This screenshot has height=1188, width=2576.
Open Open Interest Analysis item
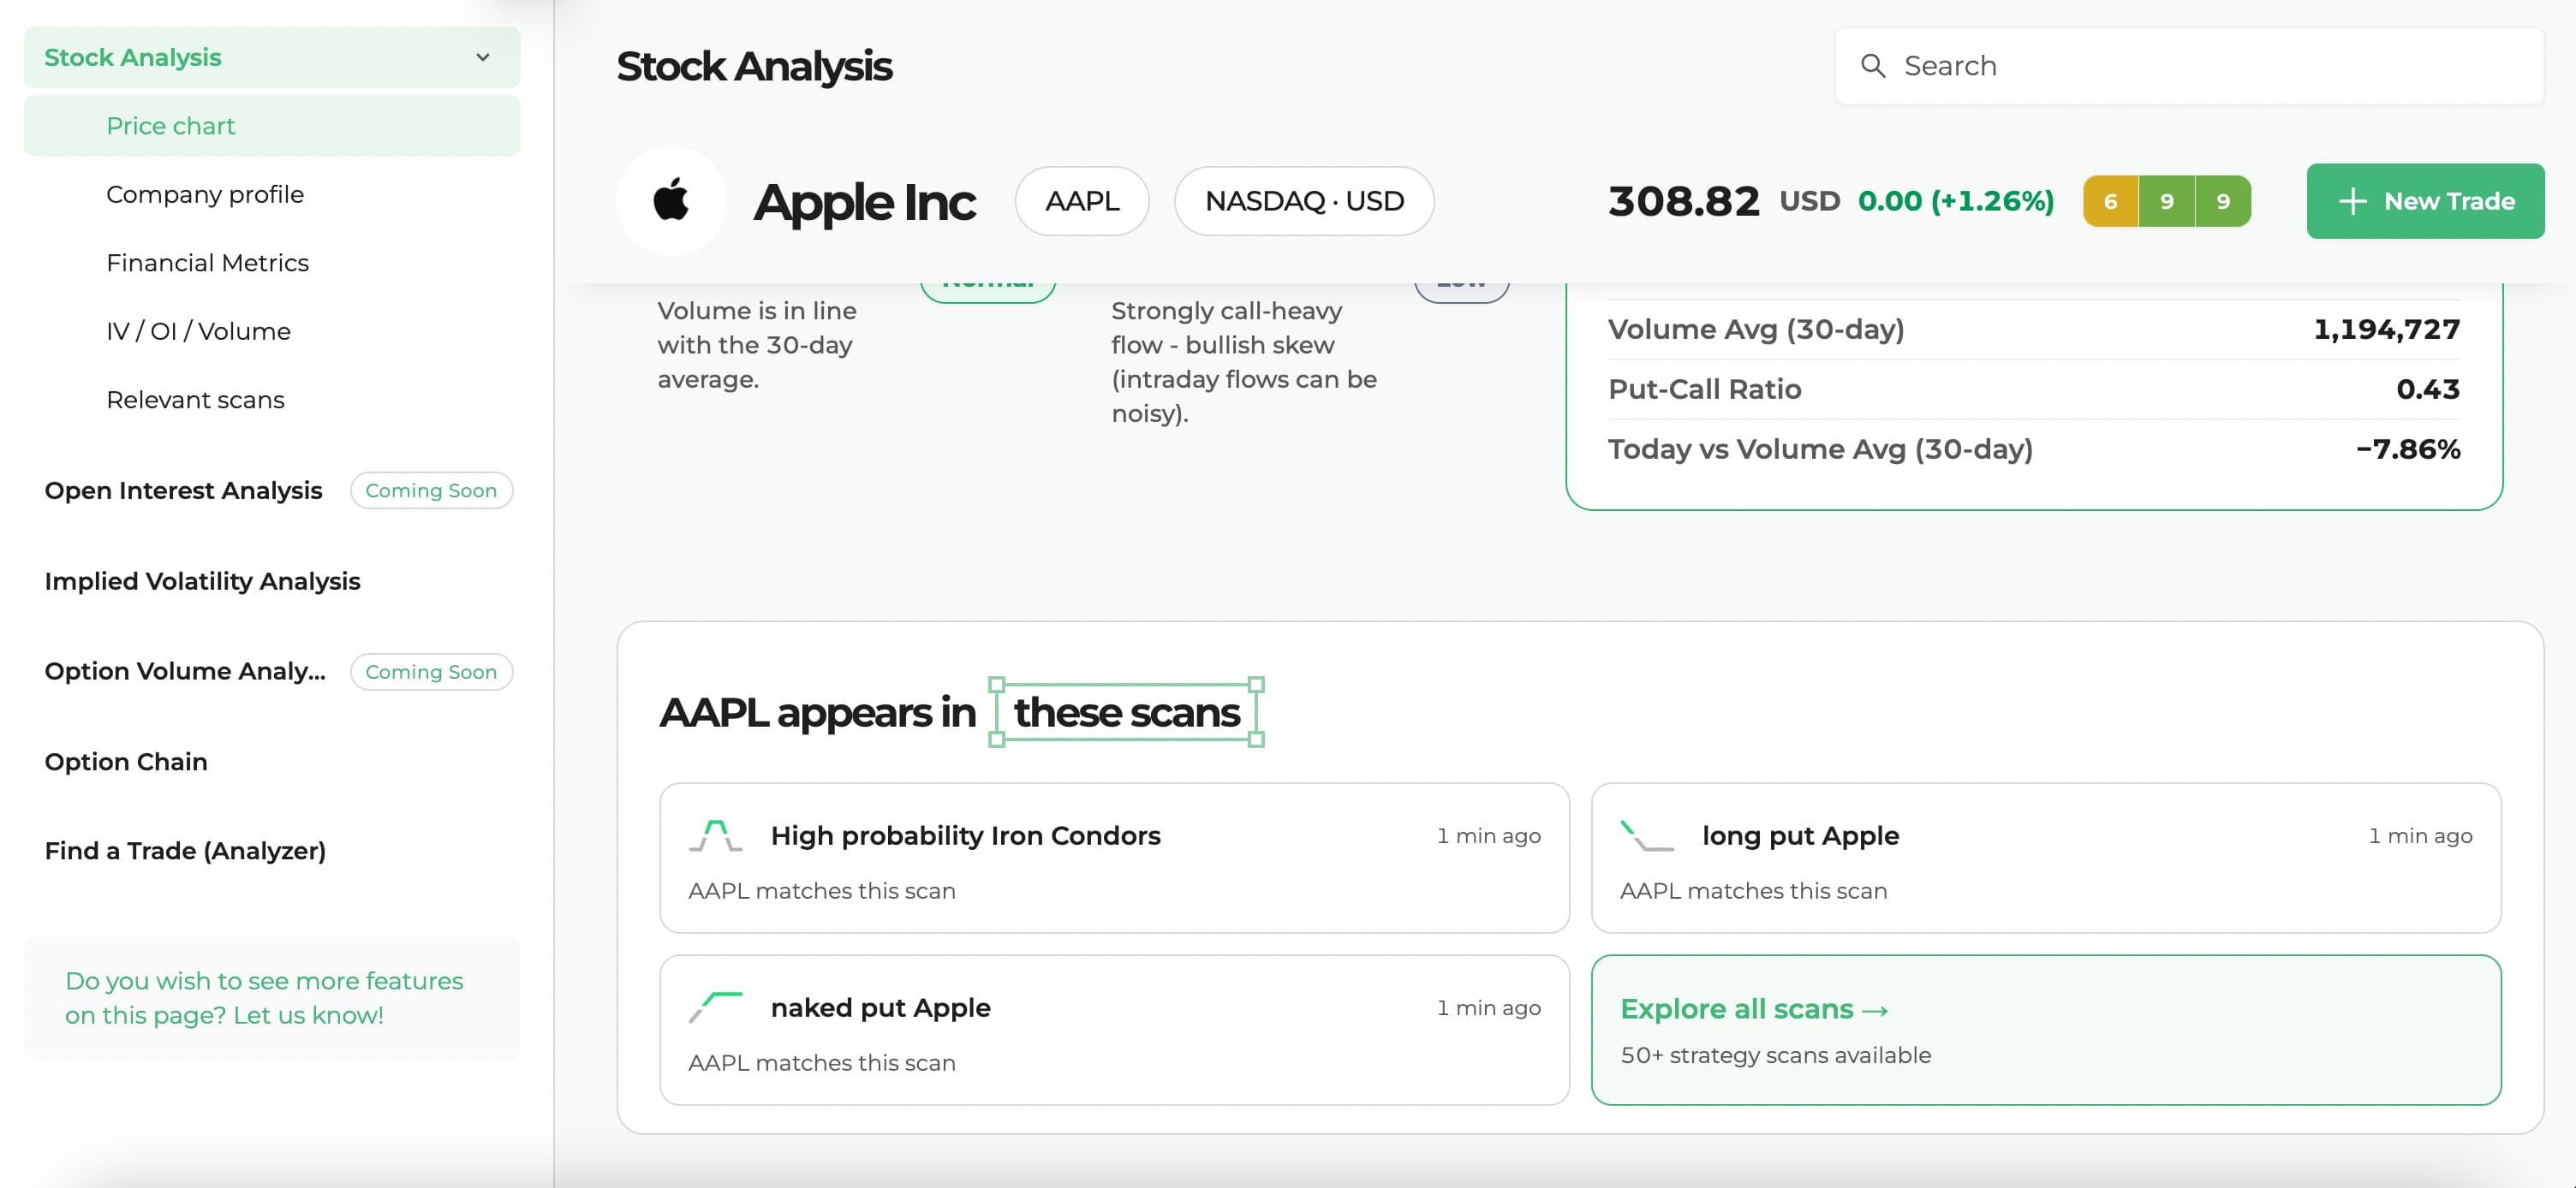[184, 490]
